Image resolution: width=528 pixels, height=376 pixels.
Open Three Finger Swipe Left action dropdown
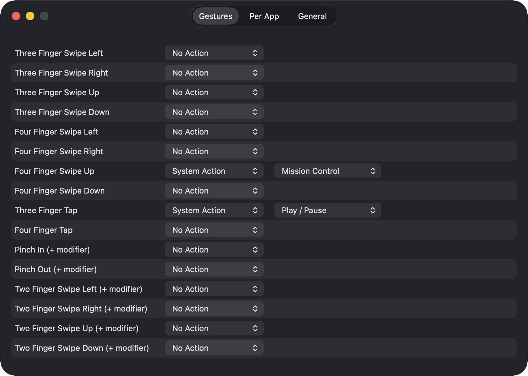tap(214, 53)
